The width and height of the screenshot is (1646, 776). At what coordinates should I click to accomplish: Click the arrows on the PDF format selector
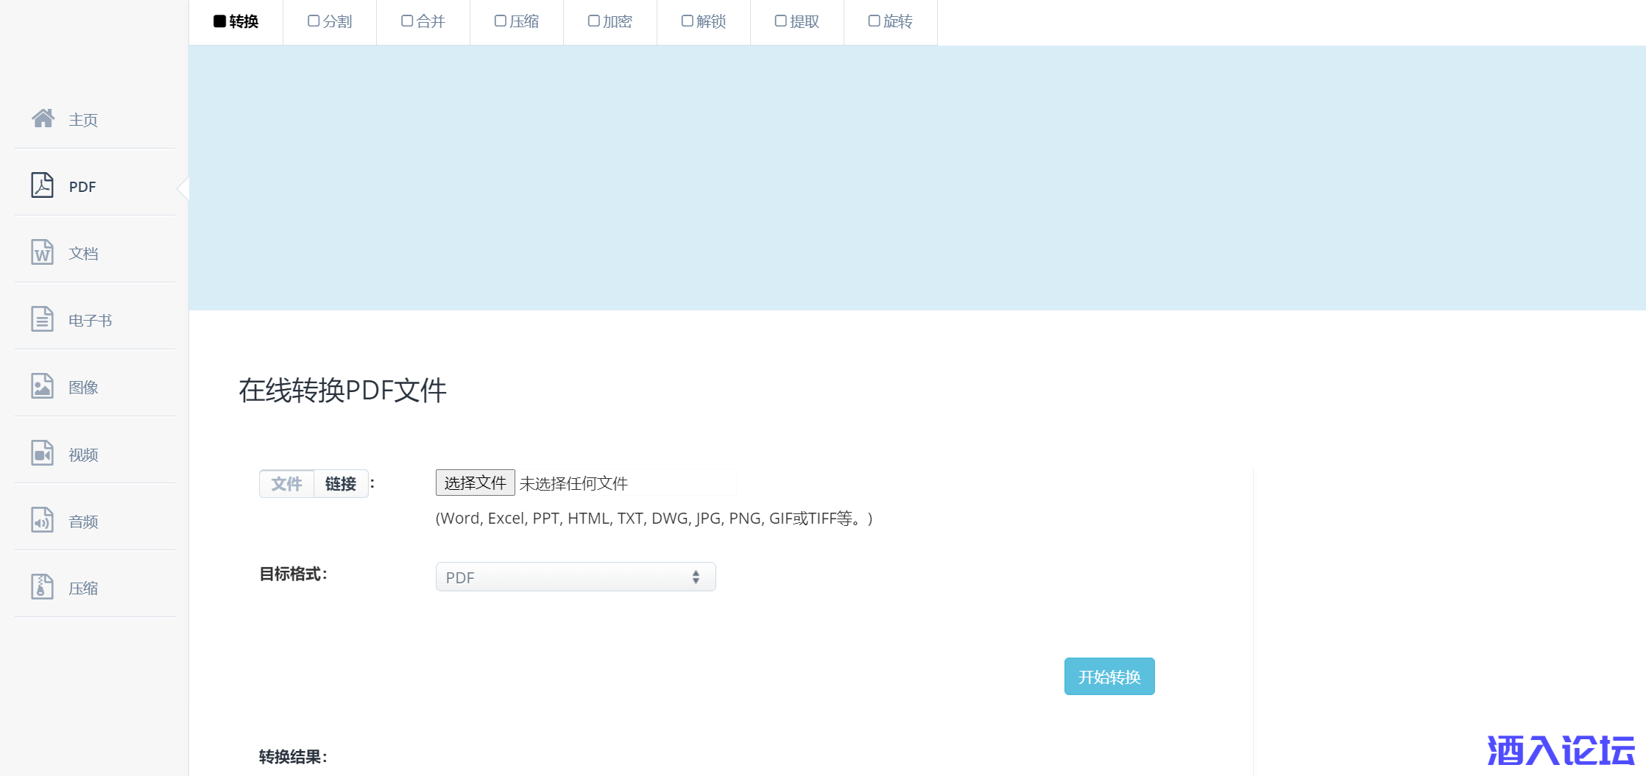coord(696,577)
